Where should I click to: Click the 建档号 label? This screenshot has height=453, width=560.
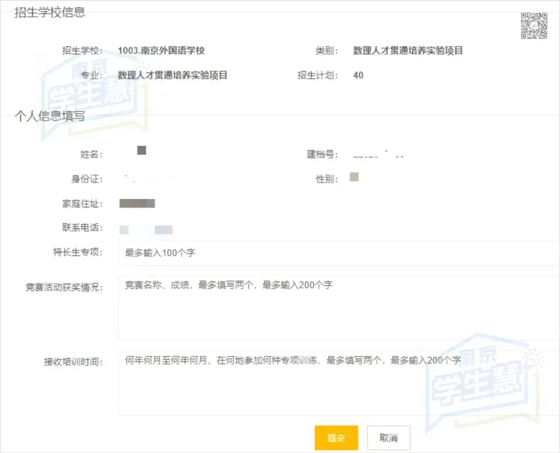(322, 154)
